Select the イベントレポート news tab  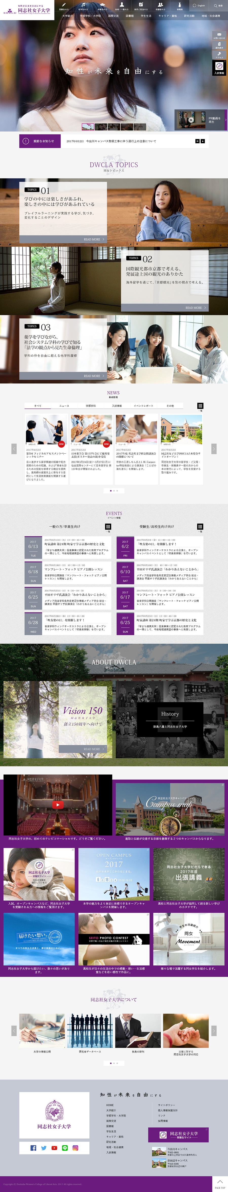[143, 406]
